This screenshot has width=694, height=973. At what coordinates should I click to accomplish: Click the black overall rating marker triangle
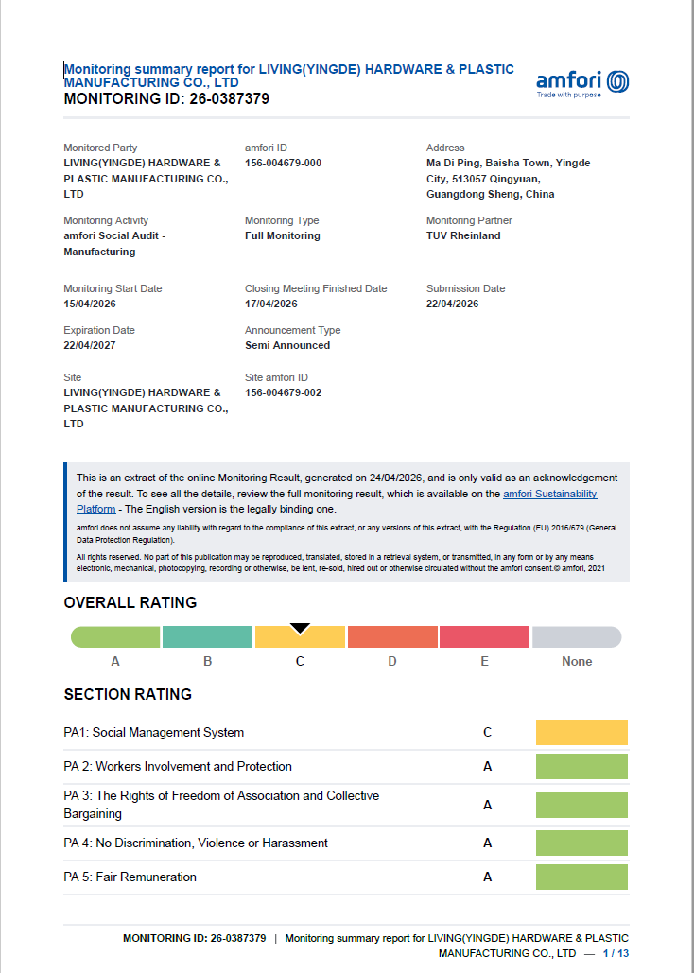[x=300, y=628]
